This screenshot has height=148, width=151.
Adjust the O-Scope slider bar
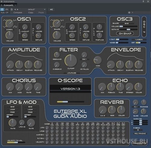[x=71, y=102]
